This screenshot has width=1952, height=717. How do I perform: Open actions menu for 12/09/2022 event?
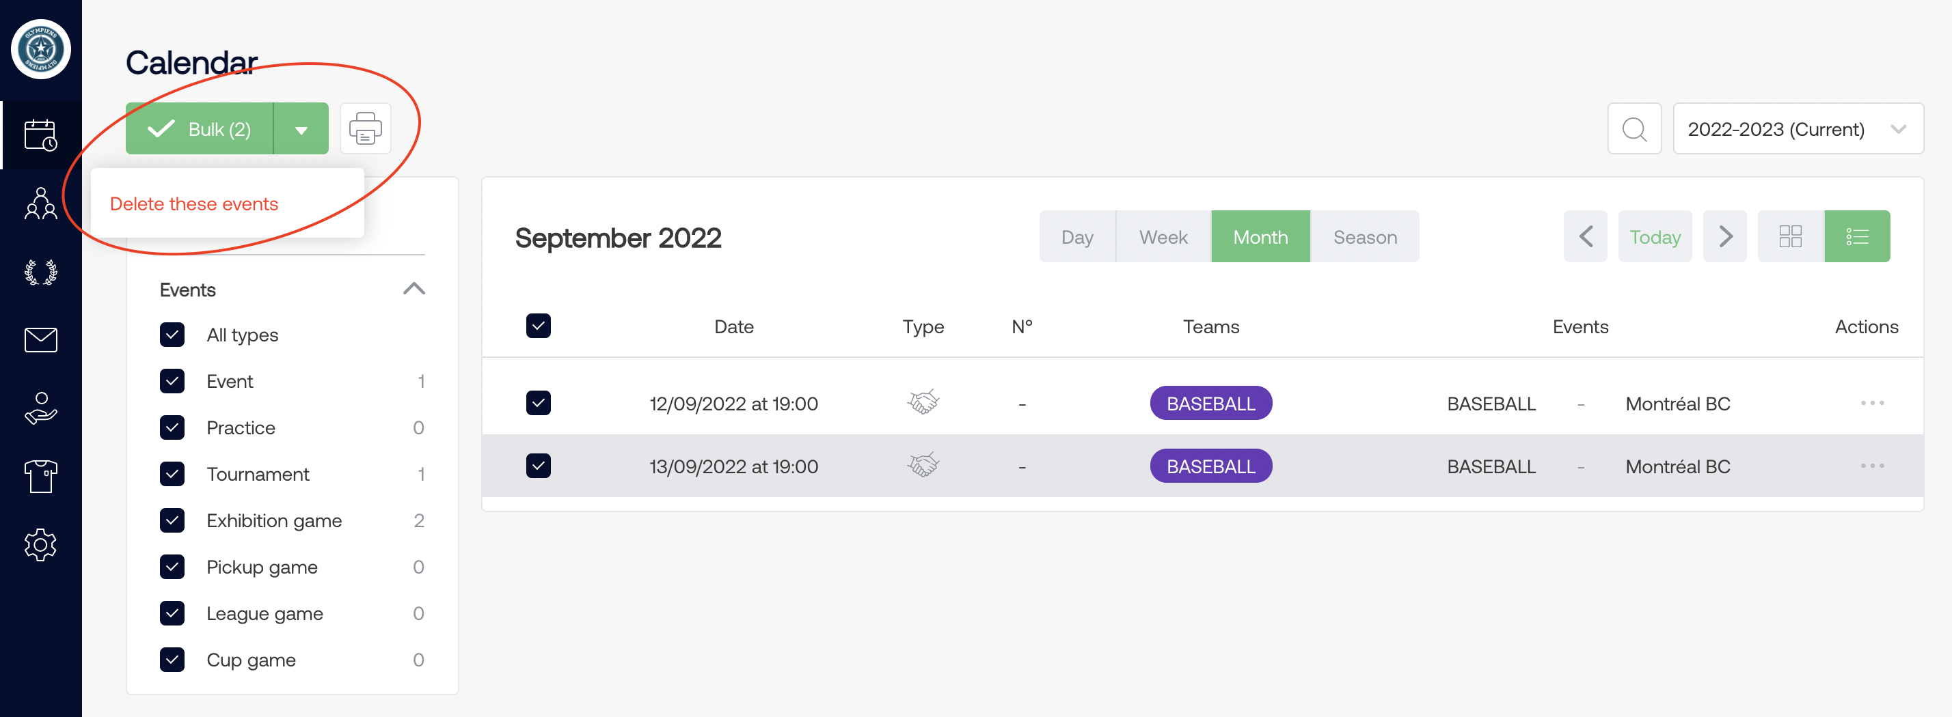(1871, 403)
